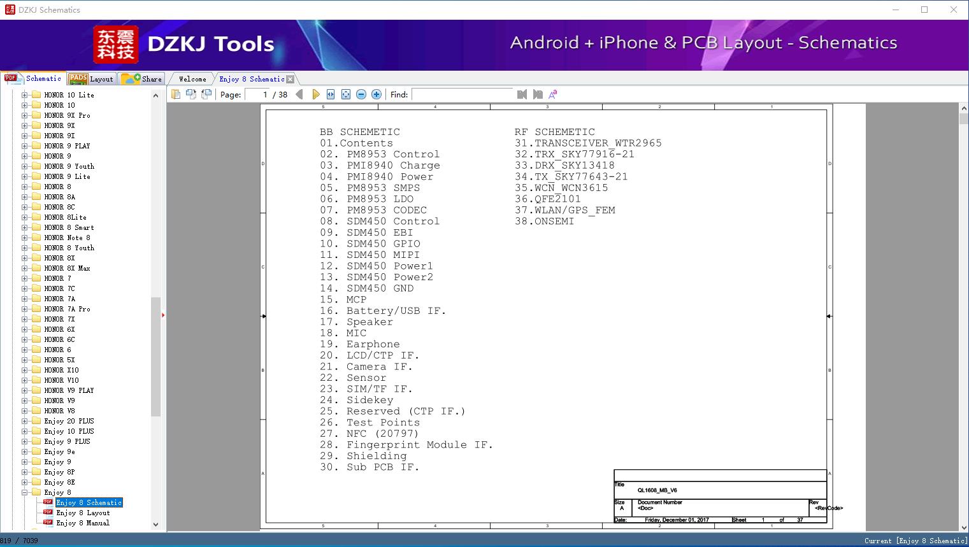This screenshot has width=969, height=547.
Task: Select the HONOR 9 Youth folder
Action: click(69, 166)
